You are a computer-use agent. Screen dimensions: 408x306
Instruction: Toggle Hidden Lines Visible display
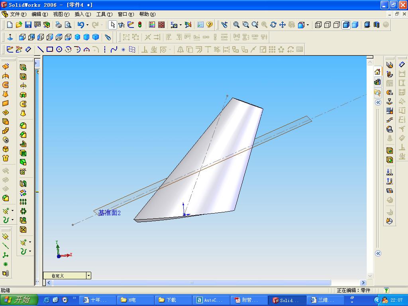328,25
